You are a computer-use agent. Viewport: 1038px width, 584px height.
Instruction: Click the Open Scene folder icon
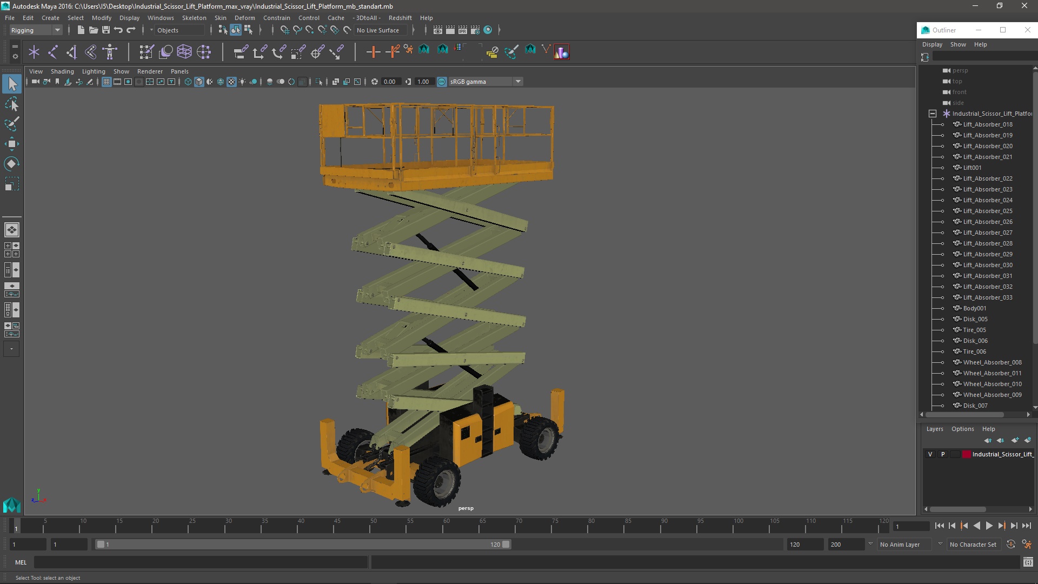[x=93, y=30]
